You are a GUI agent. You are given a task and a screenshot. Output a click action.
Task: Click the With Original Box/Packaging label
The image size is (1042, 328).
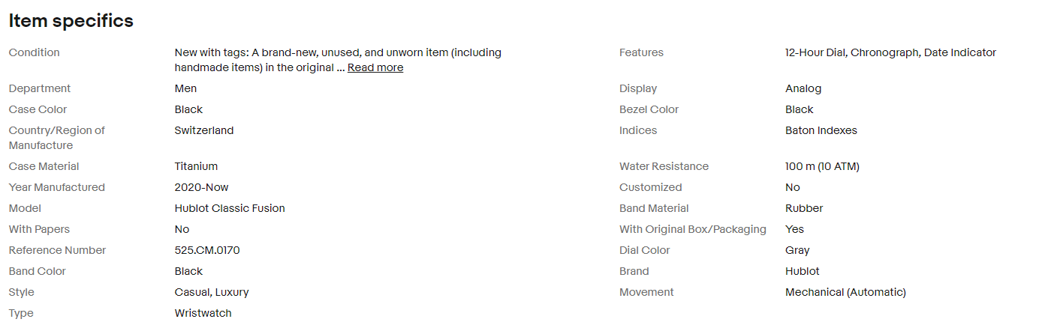pos(692,229)
